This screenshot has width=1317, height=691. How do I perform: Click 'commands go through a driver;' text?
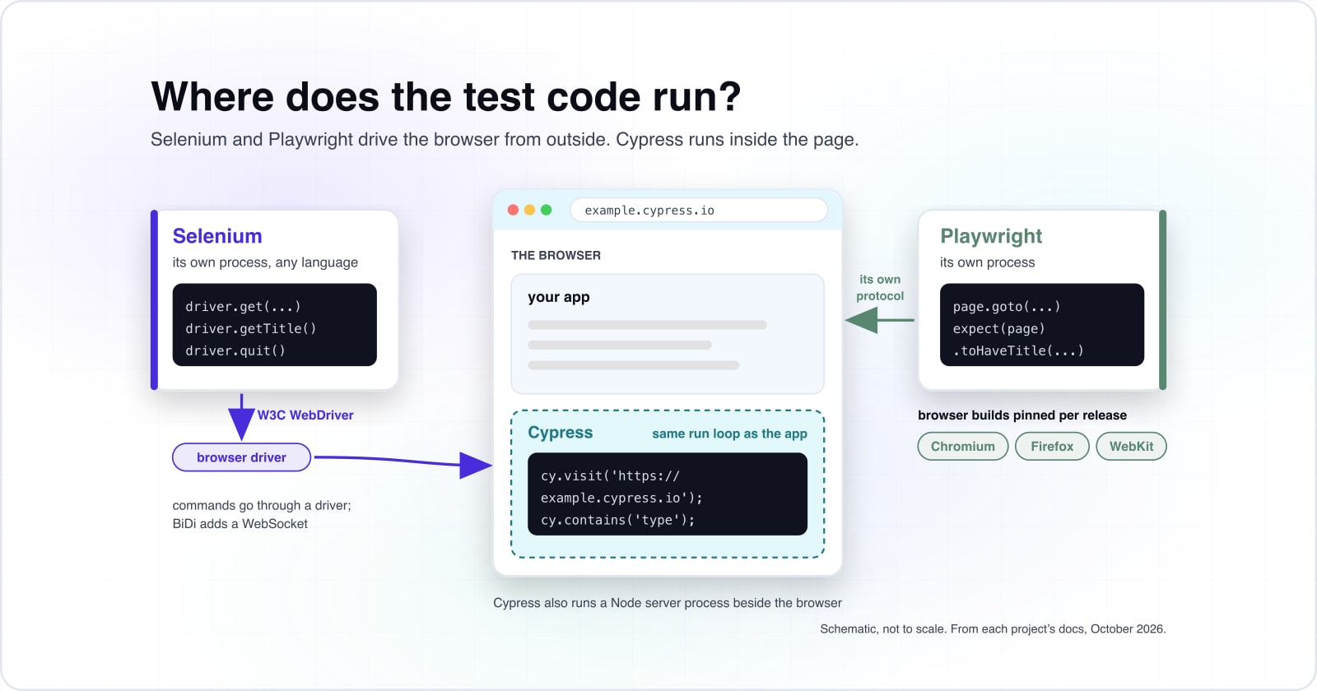point(262,506)
